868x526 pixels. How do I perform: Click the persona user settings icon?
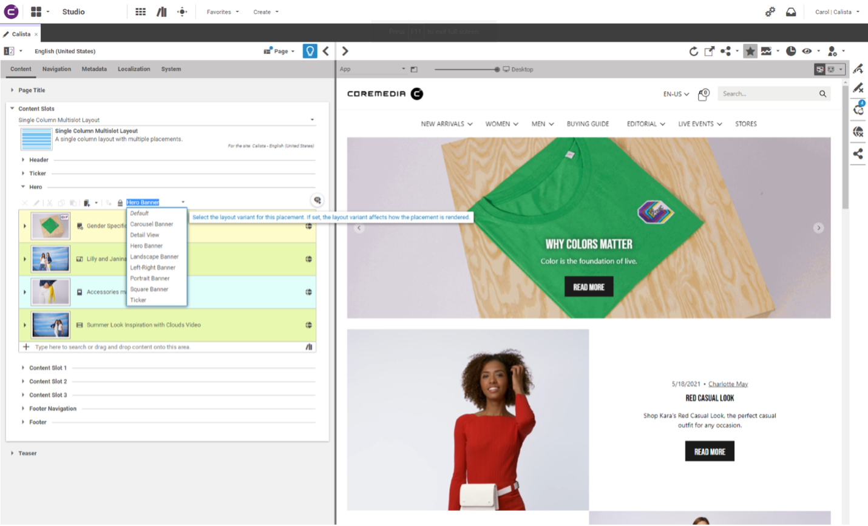point(832,52)
